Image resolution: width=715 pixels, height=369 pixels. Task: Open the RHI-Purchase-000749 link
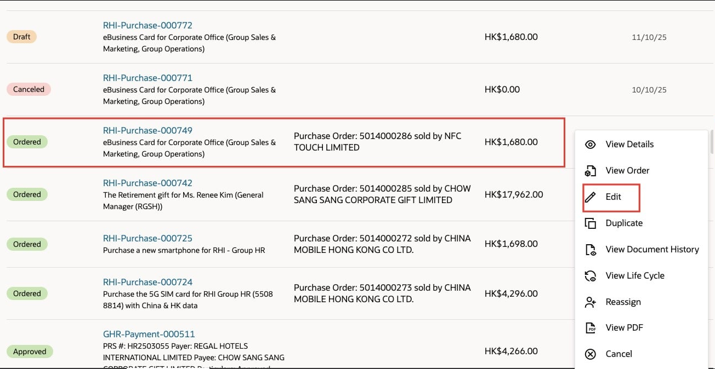147,130
